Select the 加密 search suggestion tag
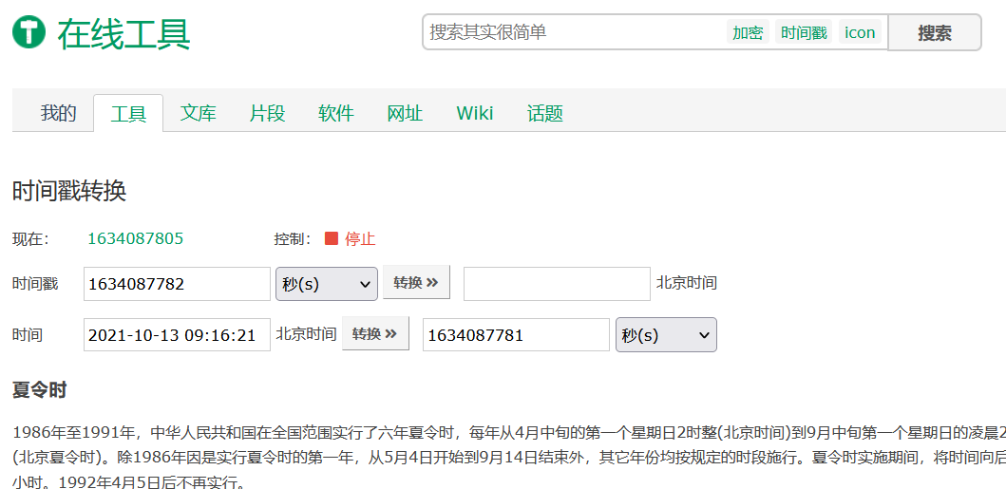 click(748, 32)
